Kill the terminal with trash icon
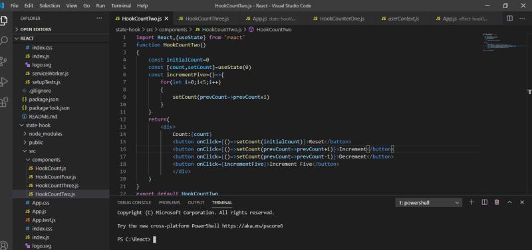Screen dimensions: 532x250 [497, 202]
